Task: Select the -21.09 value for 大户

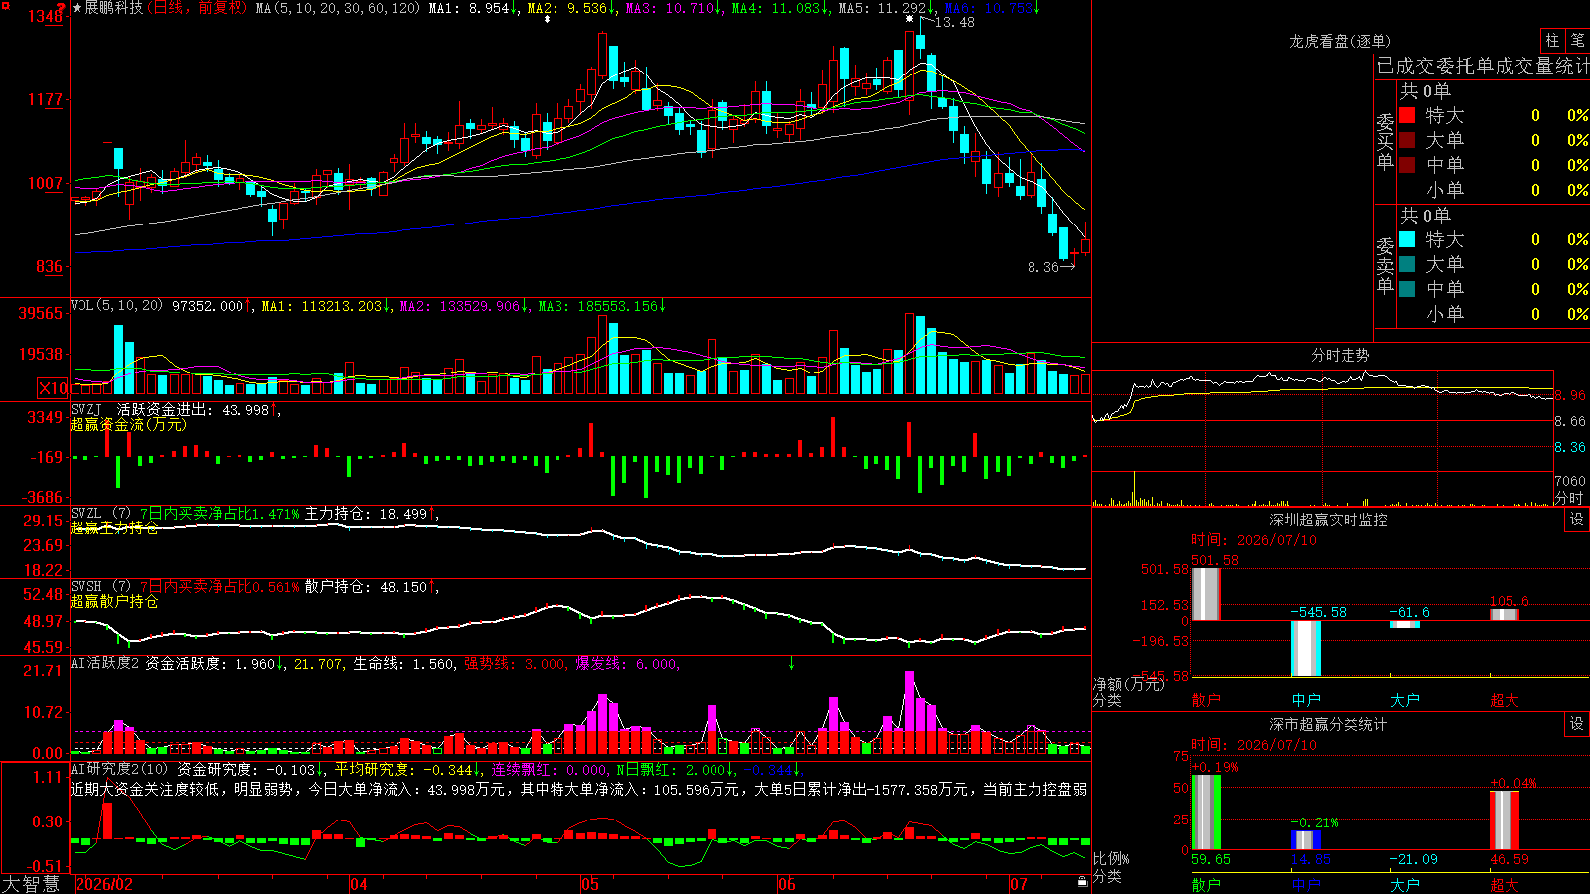Action: [1413, 859]
